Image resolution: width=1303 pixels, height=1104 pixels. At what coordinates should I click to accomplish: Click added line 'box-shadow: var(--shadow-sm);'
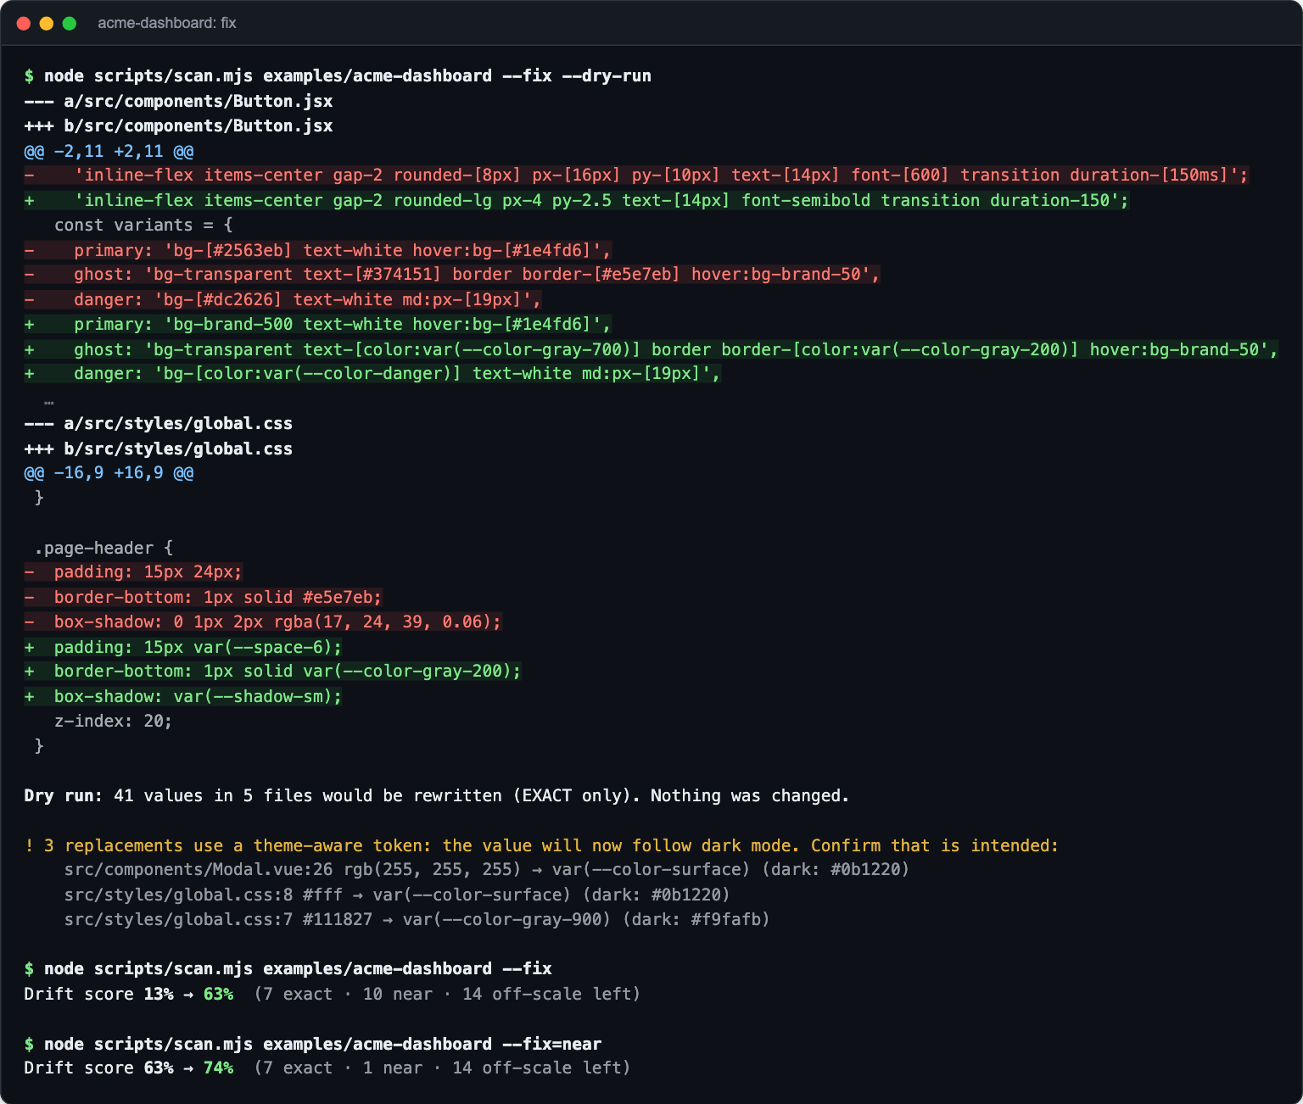[183, 697]
